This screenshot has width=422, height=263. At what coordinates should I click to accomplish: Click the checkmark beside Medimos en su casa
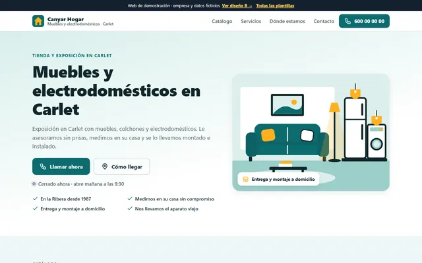point(130,199)
